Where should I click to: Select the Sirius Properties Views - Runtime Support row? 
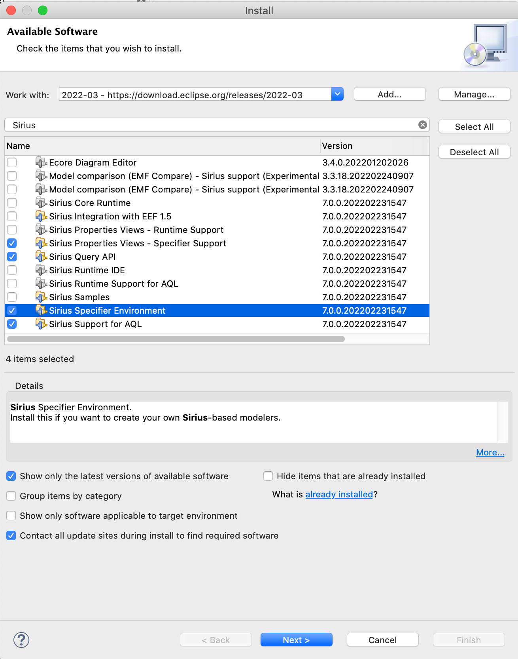(x=217, y=230)
